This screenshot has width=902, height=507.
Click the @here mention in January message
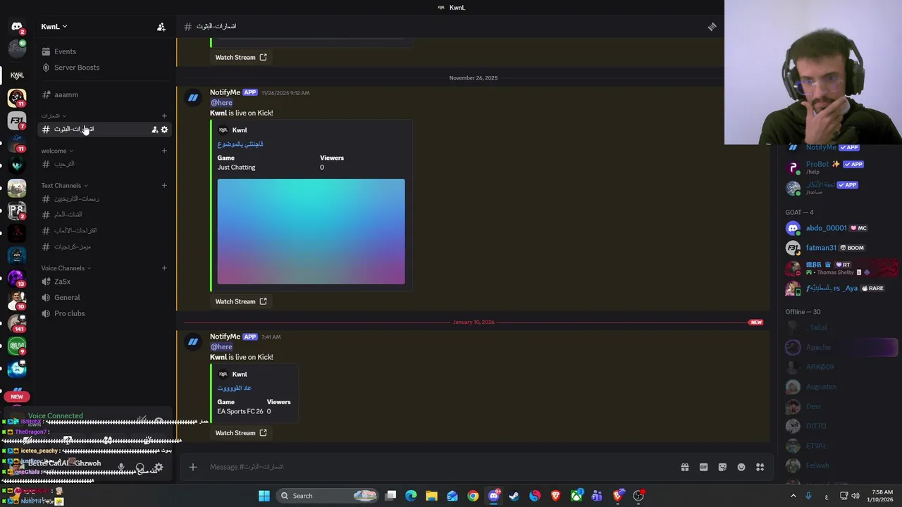(x=221, y=346)
